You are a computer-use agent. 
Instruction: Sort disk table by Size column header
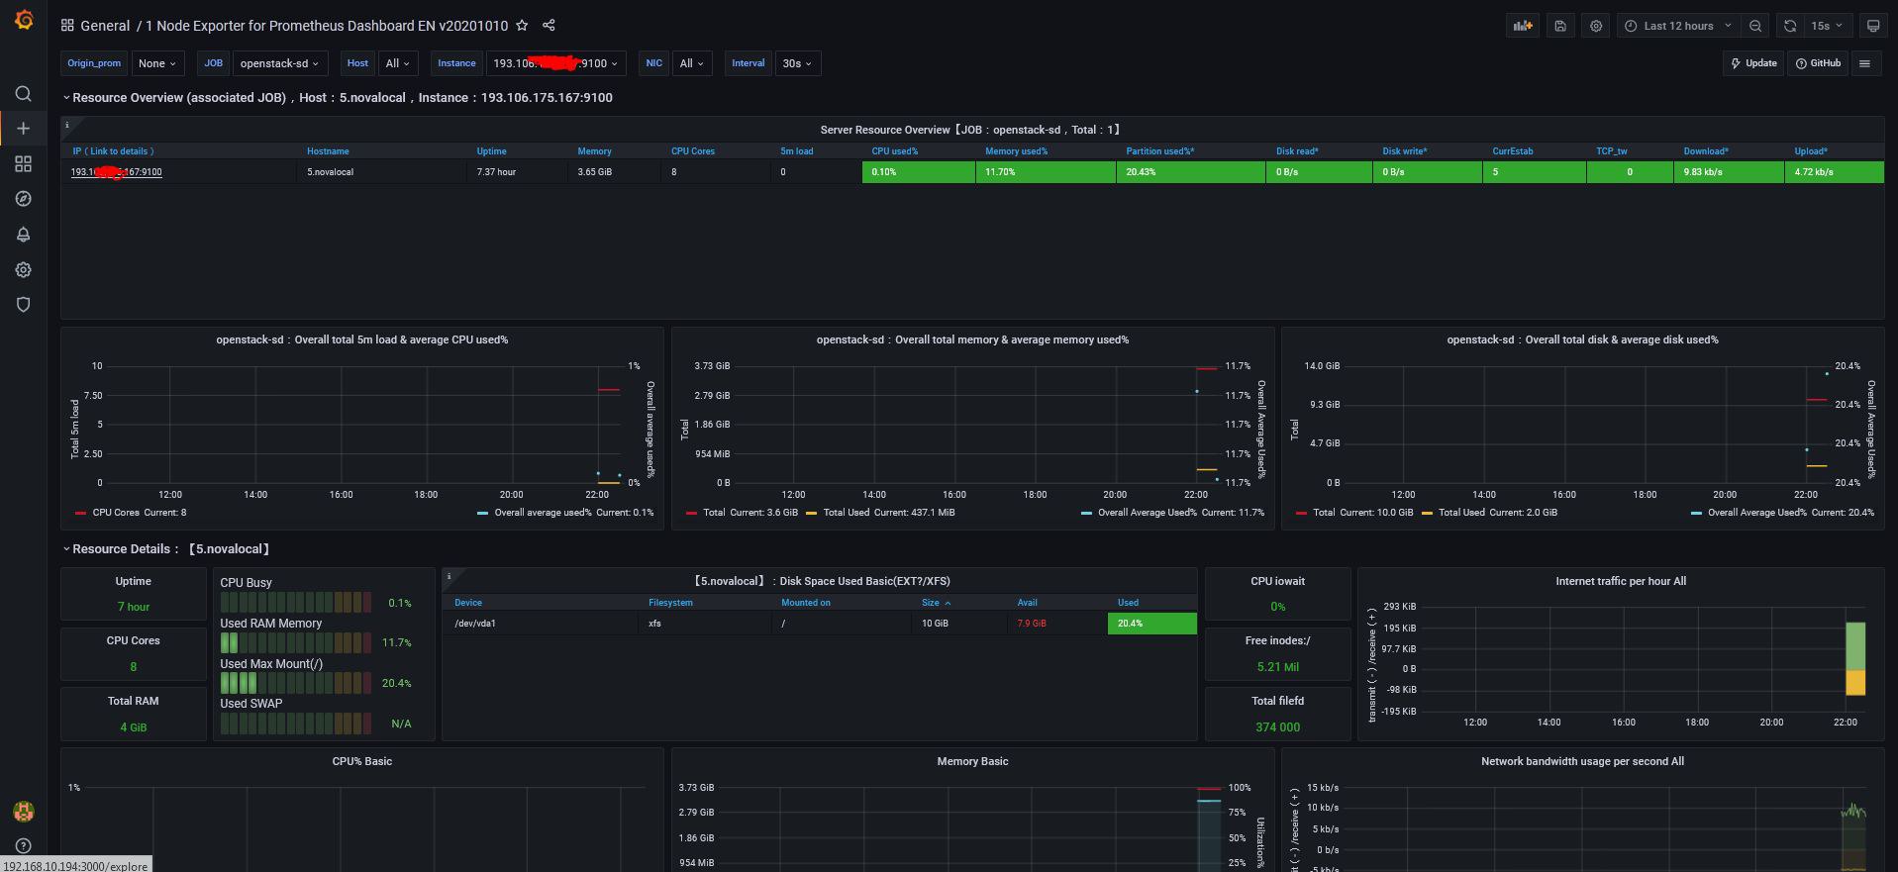click(x=931, y=603)
